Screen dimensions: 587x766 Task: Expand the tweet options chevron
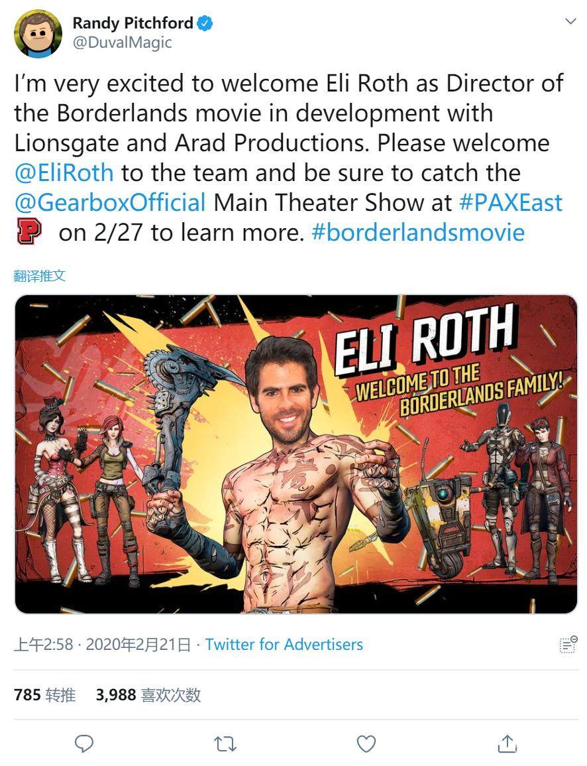point(570,21)
